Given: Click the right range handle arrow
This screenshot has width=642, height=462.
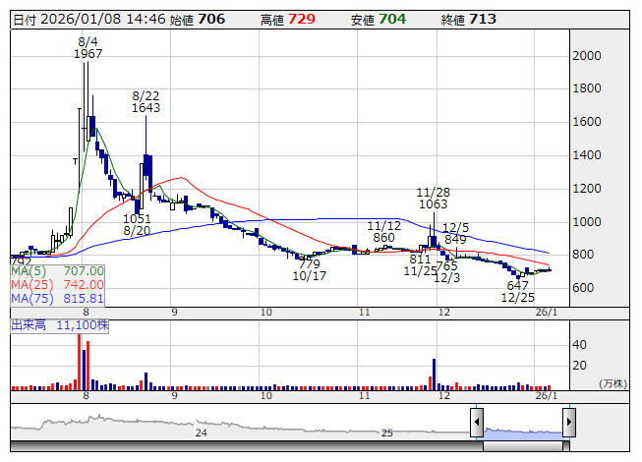Looking at the screenshot, I should (x=568, y=424).
